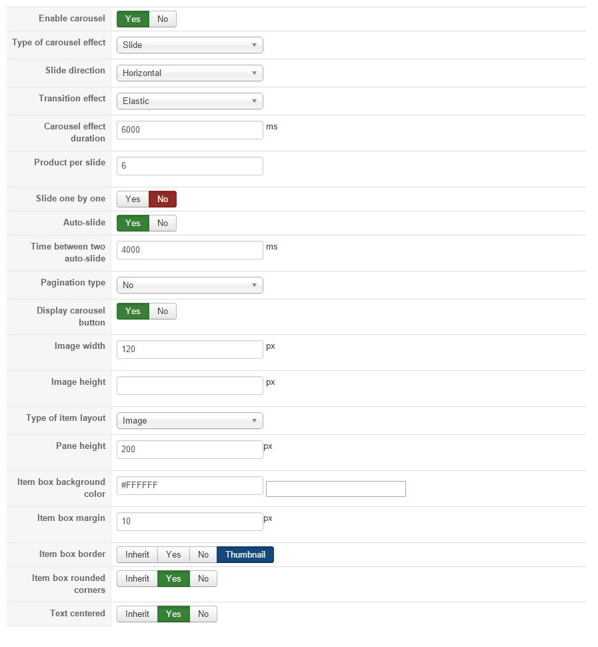
Task: Click the Carousel effect duration field
Action: click(x=190, y=130)
